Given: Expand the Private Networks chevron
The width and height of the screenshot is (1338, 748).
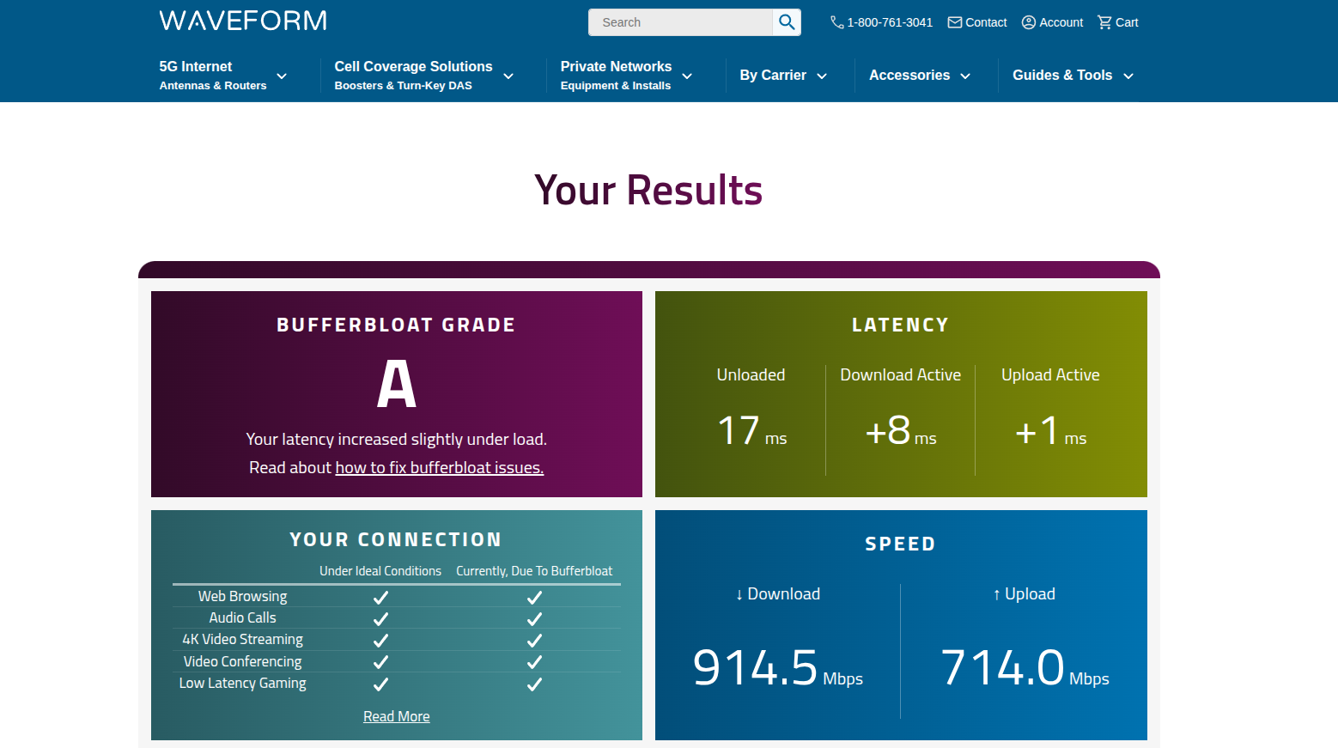Looking at the screenshot, I should pyautogui.click(x=687, y=76).
